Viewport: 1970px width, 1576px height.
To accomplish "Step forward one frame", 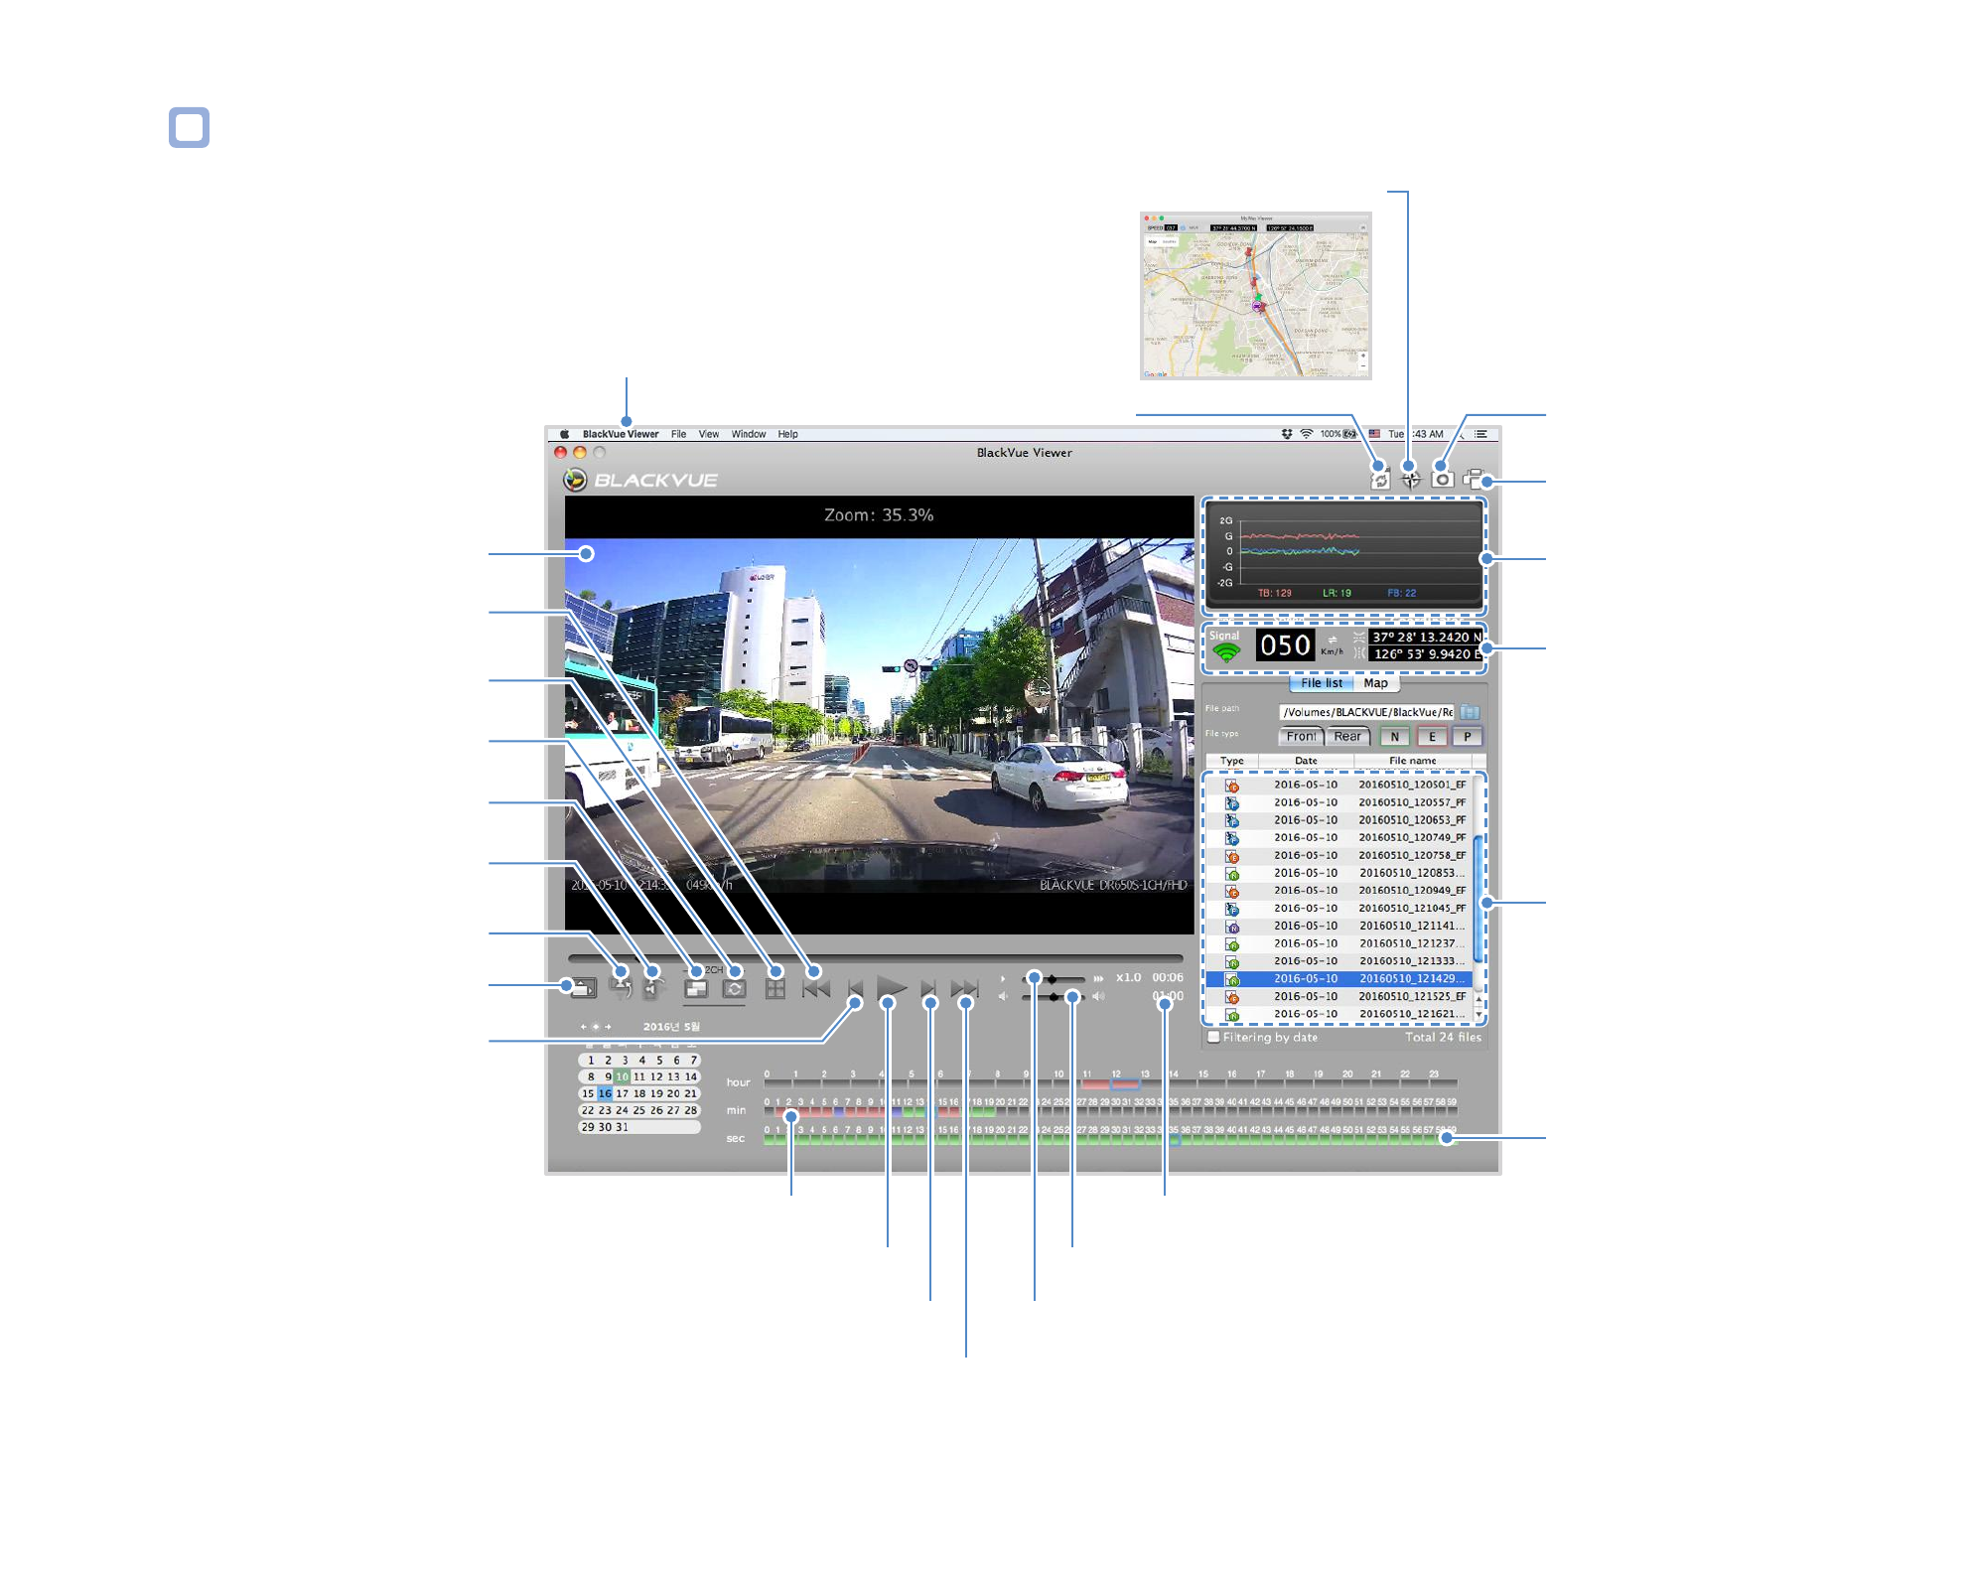I will (x=928, y=989).
